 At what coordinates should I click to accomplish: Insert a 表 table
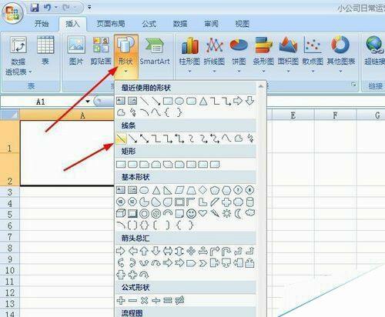[45, 50]
